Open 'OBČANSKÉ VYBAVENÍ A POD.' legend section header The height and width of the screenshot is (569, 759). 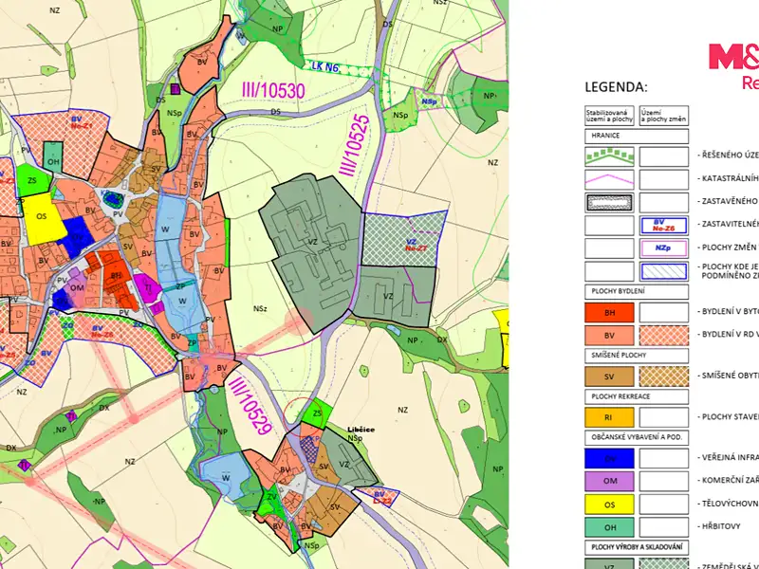click(x=637, y=437)
